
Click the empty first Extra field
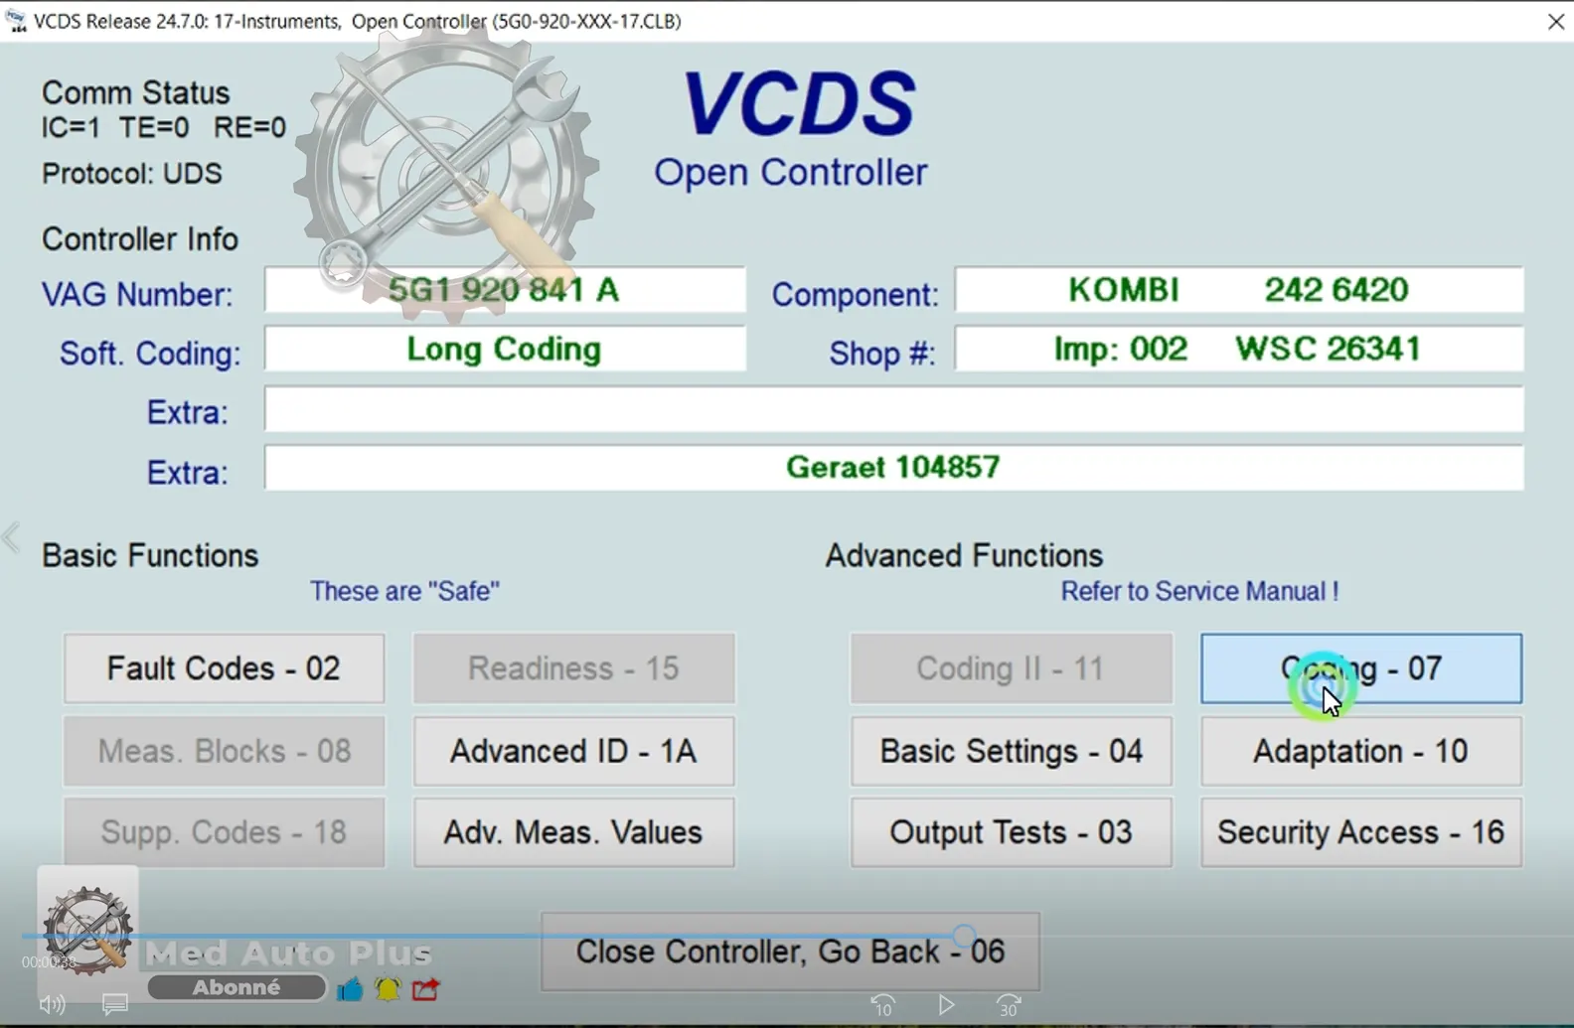pos(893,409)
